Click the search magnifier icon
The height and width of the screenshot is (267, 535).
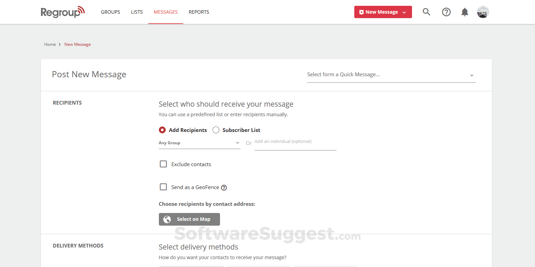(426, 12)
